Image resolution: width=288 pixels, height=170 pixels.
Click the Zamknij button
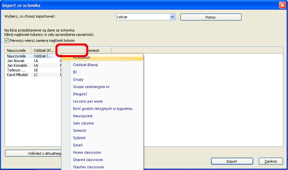(x=270, y=161)
